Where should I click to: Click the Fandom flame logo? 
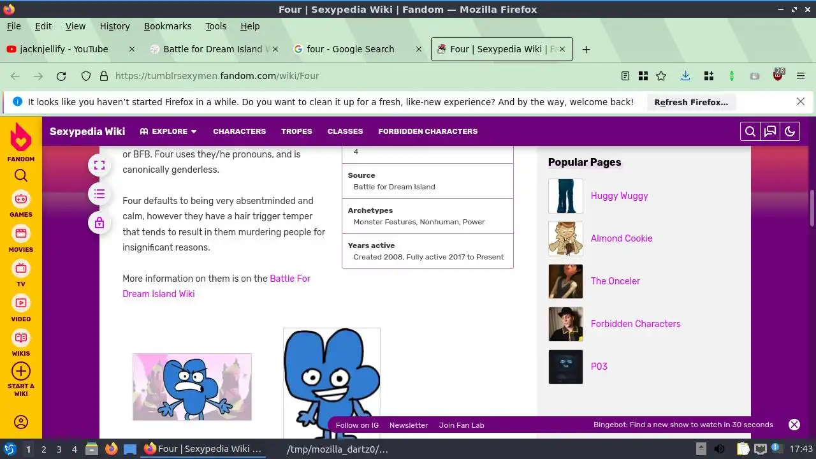(21, 138)
